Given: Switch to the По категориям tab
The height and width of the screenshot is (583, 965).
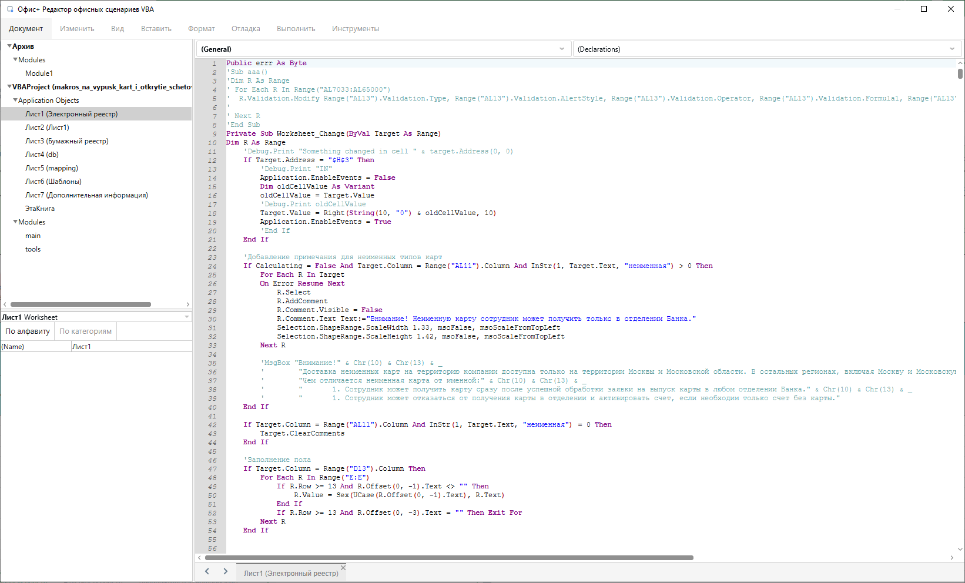Looking at the screenshot, I should click(85, 331).
